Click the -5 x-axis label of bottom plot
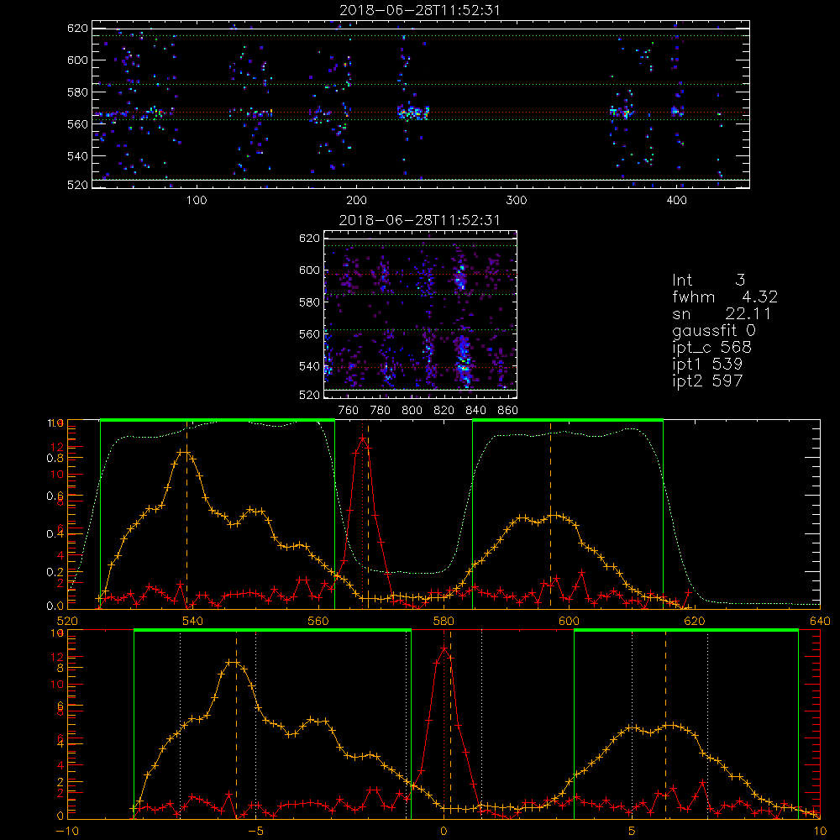Viewport: 840px width, 840px height. tap(256, 831)
